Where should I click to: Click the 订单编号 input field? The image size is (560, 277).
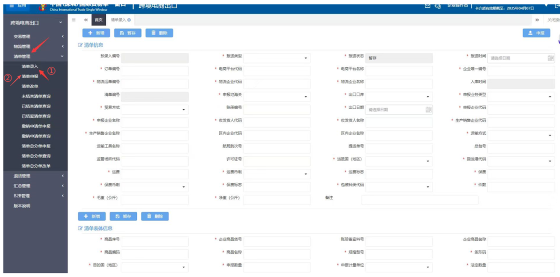click(155, 71)
